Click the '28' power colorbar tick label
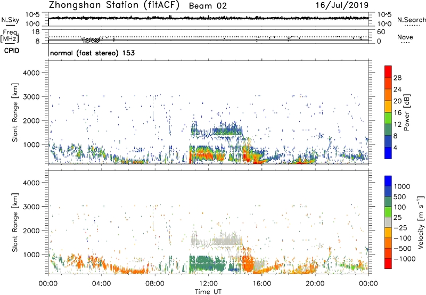426x295 pixels. (397, 78)
